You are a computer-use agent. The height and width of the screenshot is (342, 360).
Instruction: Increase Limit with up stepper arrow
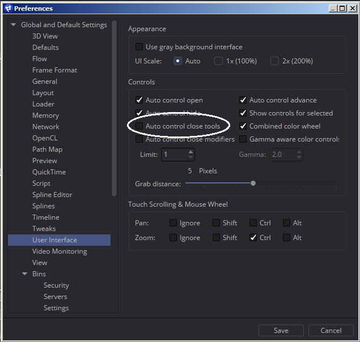191,152
